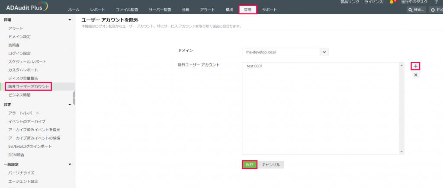Click the X icon to remove selected account
Image resolution: width=443 pixels, height=188 pixels.
(415, 75)
